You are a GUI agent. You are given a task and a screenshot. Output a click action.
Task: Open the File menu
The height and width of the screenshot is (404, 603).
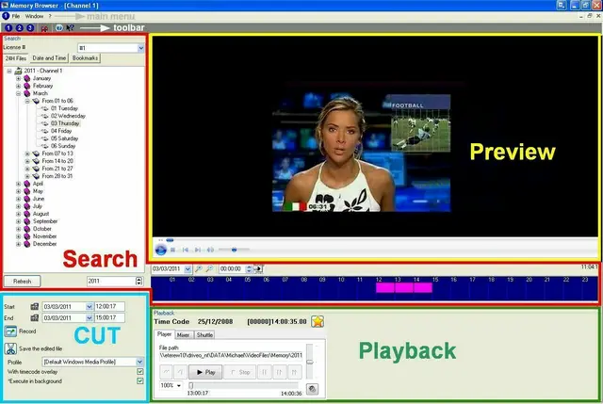(16, 17)
